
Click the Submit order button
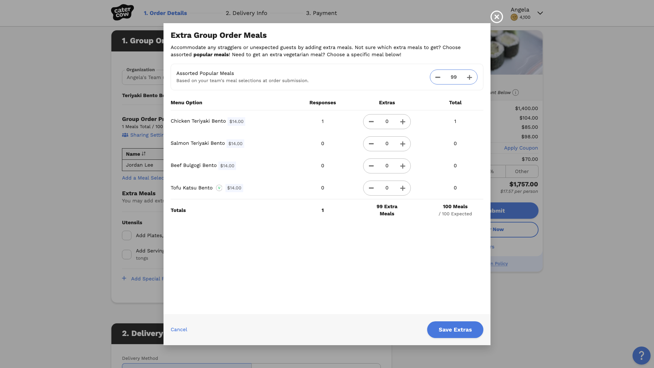[514, 211]
